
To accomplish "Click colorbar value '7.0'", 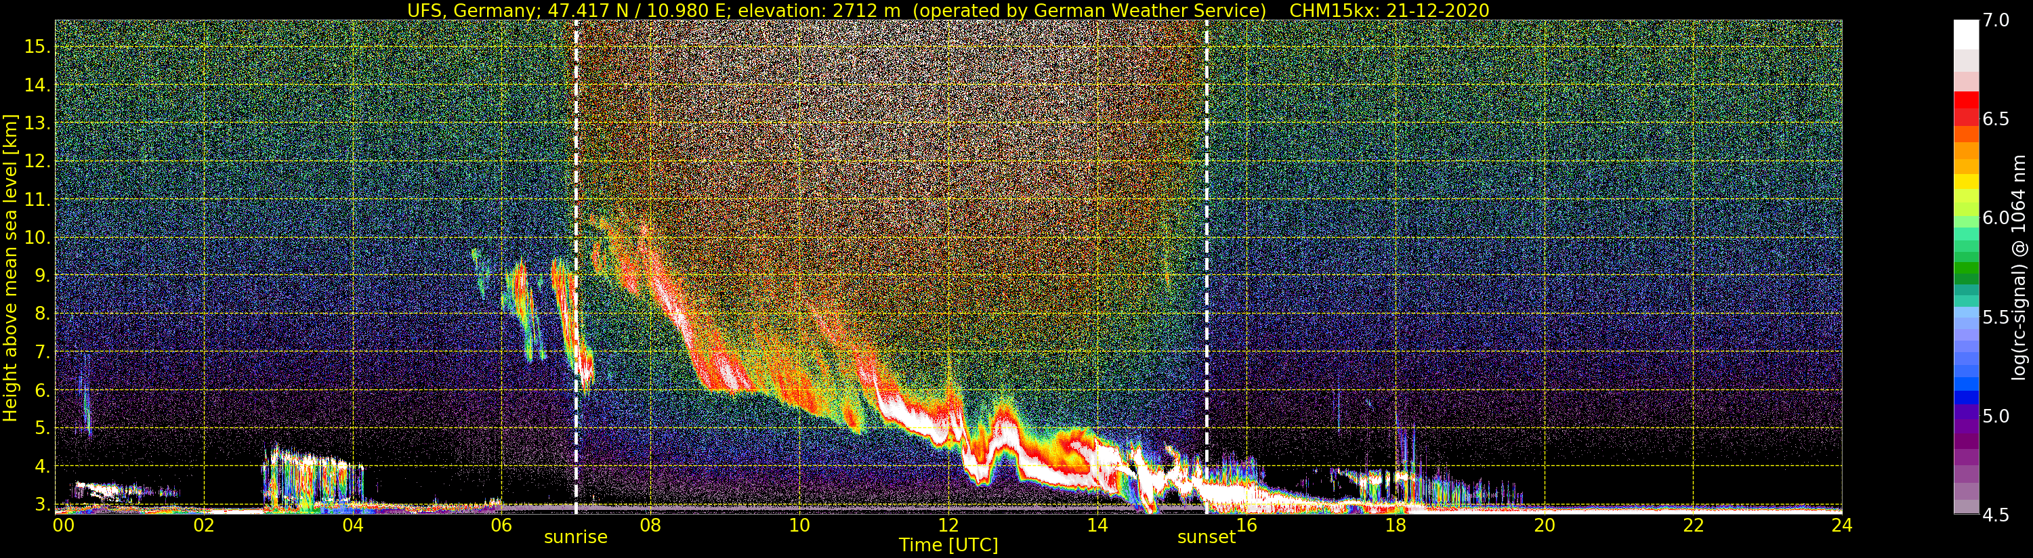I will 1995,20.
